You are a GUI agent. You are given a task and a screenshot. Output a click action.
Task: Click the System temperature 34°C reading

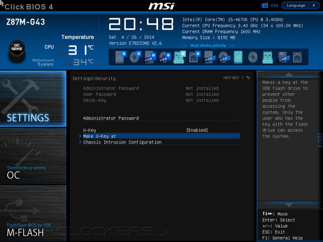click(80, 62)
